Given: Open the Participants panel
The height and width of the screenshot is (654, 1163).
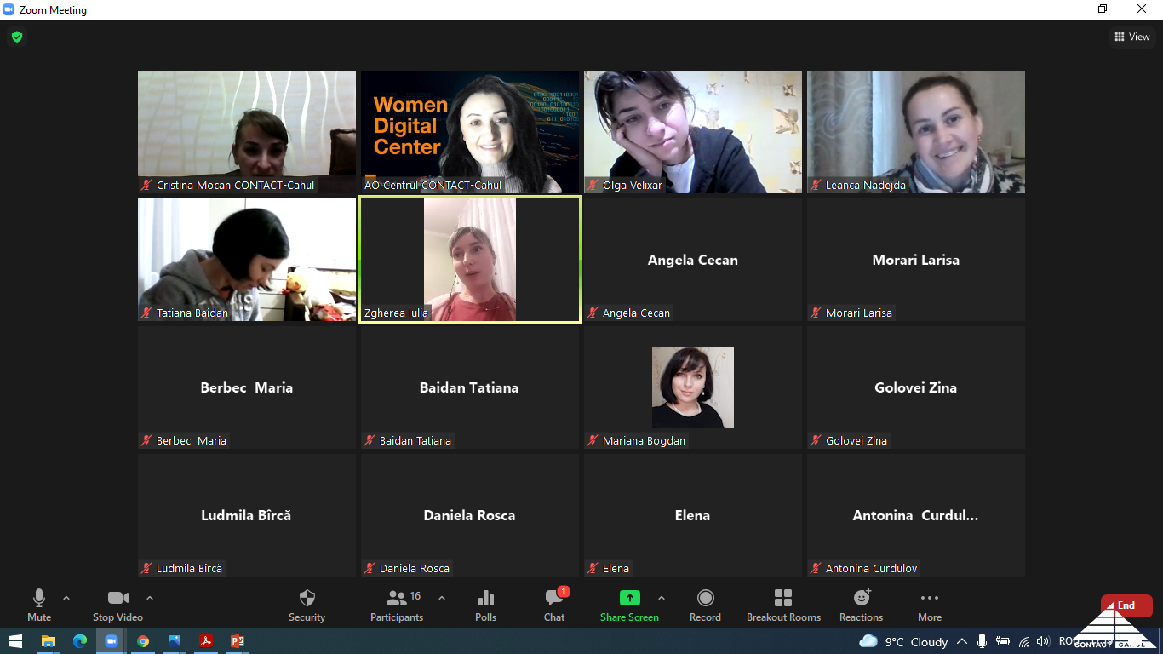Looking at the screenshot, I should coord(397,605).
